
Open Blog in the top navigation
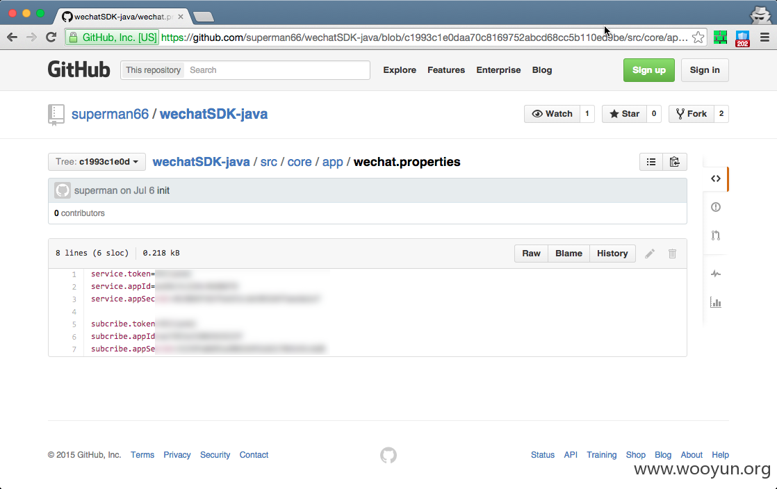(x=541, y=70)
